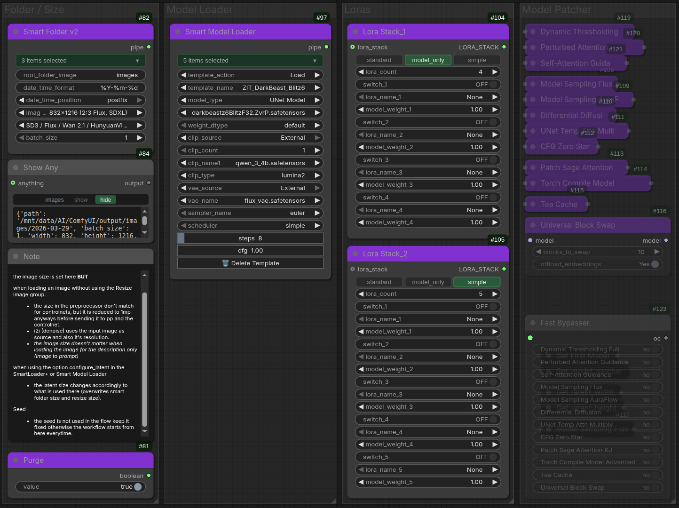Collapse the Purge node using its title dot

click(16, 460)
